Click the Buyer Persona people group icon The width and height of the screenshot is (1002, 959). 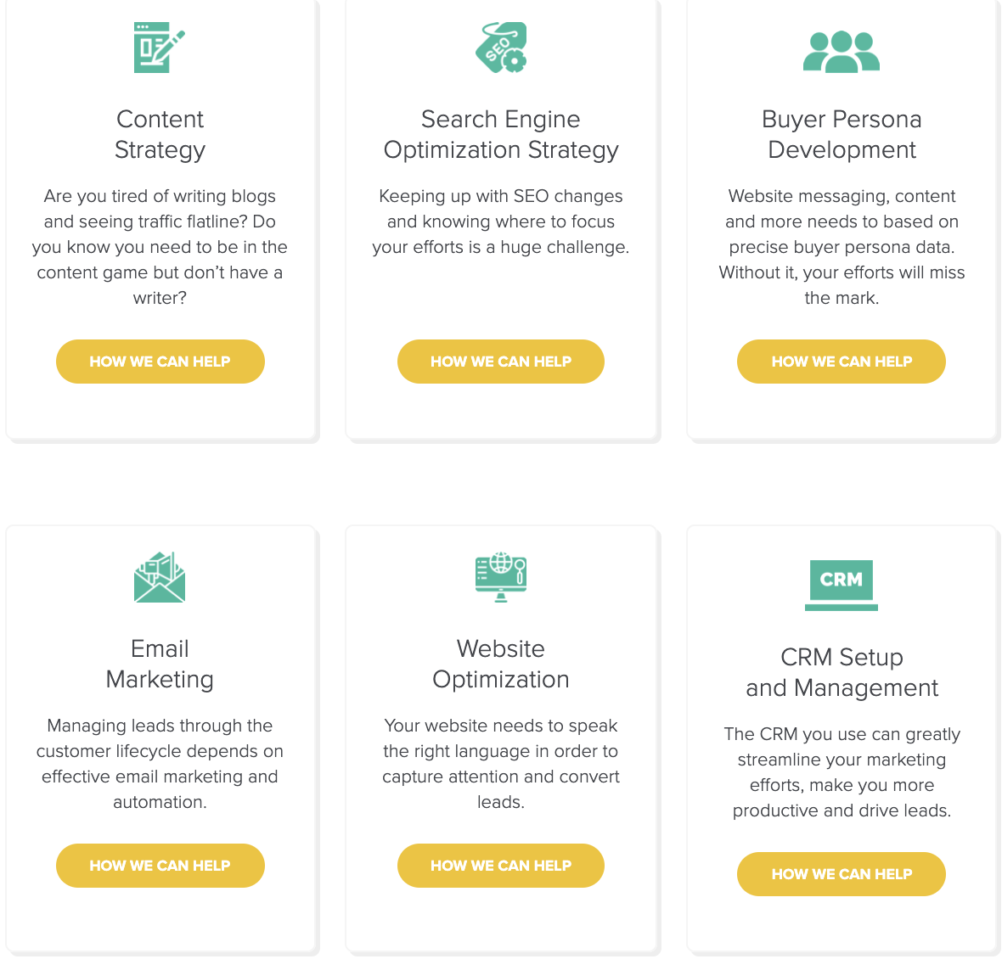tap(841, 52)
